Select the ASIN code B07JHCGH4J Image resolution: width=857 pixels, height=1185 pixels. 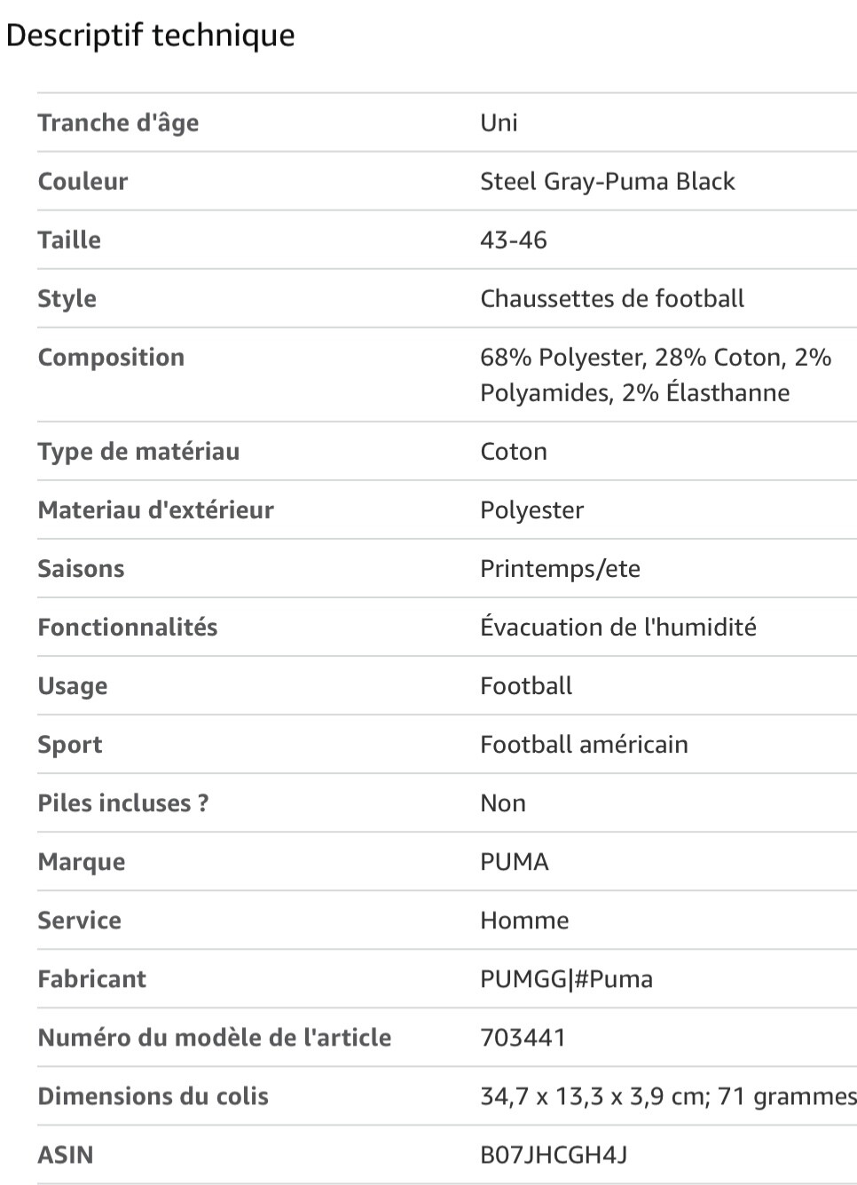pos(554,1154)
